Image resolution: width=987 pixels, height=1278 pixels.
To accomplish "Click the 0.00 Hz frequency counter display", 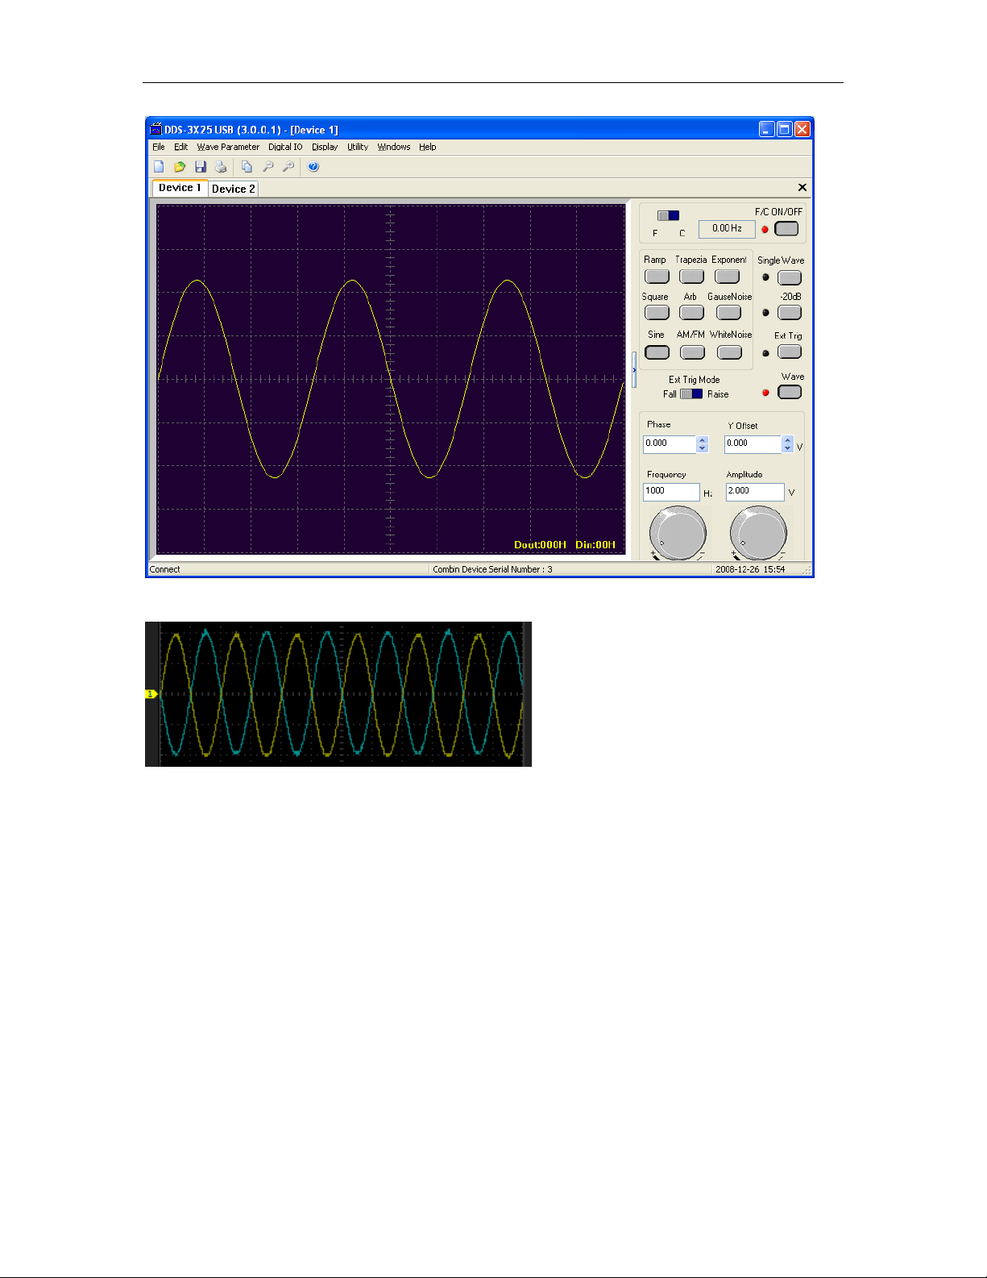I will click(727, 229).
